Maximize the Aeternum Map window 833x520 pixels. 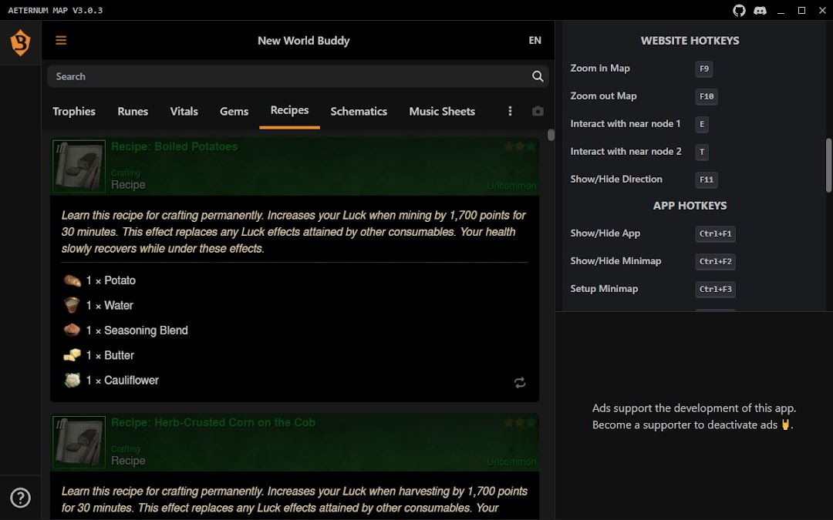(x=801, y=11)
